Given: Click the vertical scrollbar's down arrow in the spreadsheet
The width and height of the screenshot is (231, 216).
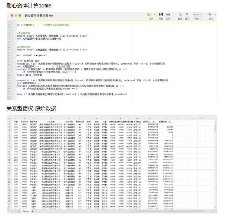Looking at the screenshot, I should coord(215,208).
